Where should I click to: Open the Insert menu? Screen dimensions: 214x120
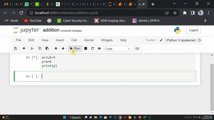click(x=60, y=40)
